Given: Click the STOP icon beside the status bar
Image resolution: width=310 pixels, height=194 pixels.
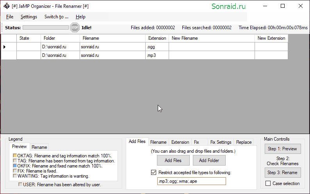Looking at the screenshot, I should [x=75, y=28].
